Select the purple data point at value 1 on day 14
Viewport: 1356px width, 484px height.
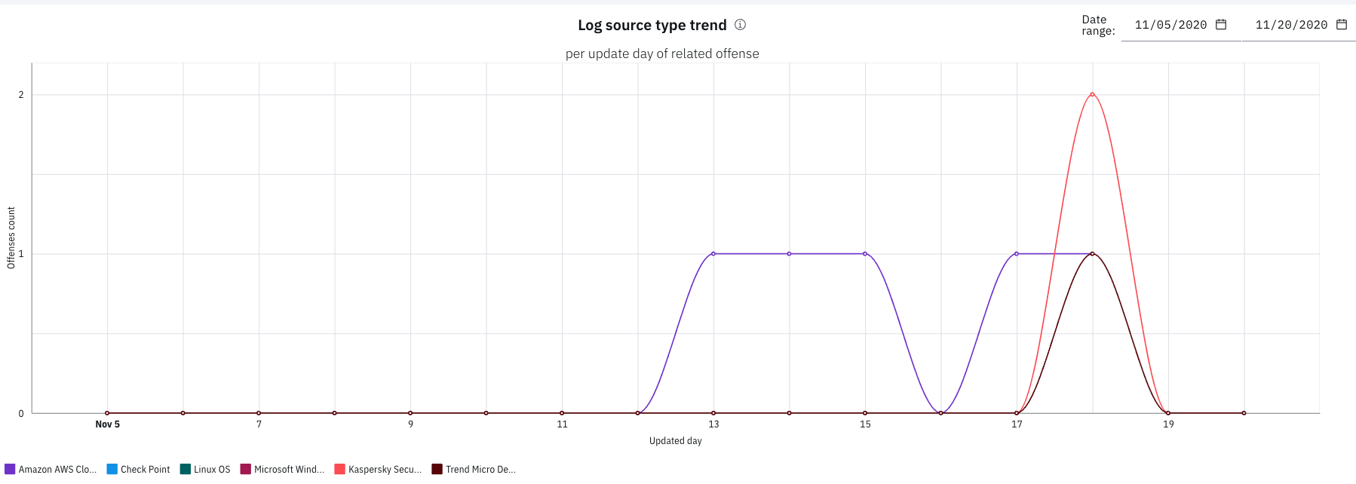tap(790, 254)
